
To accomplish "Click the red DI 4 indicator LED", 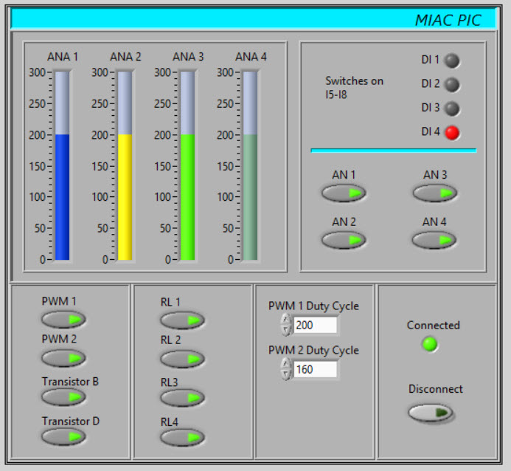I will point(452,133).
